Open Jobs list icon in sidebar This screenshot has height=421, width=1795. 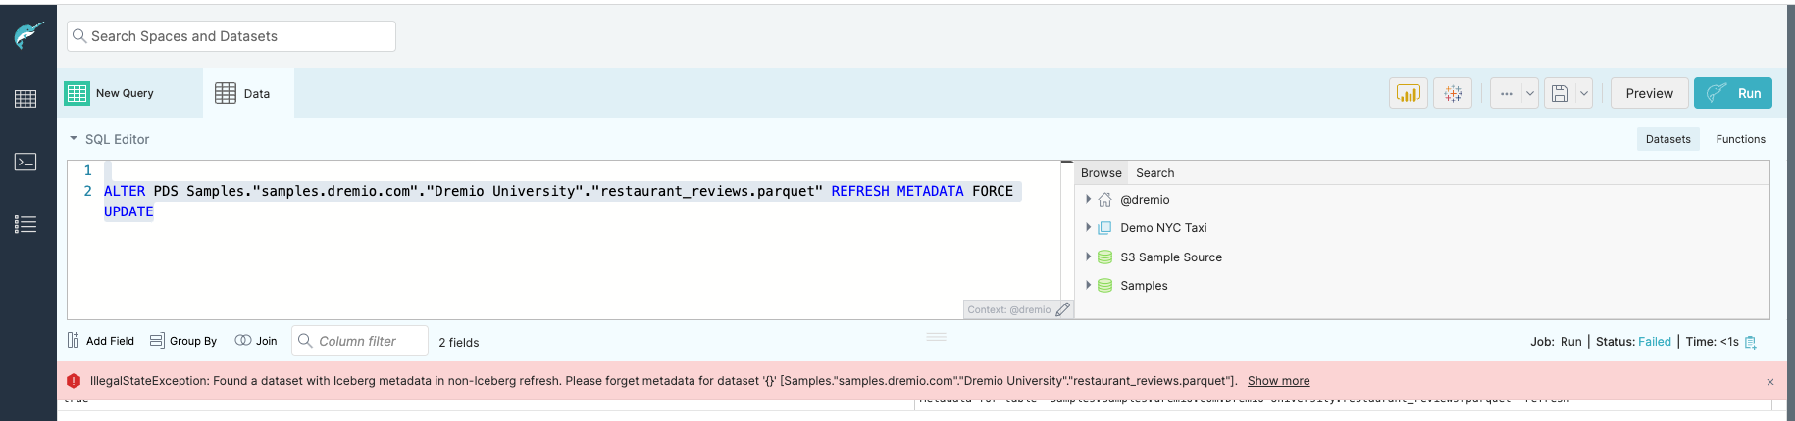click(26, 224)
